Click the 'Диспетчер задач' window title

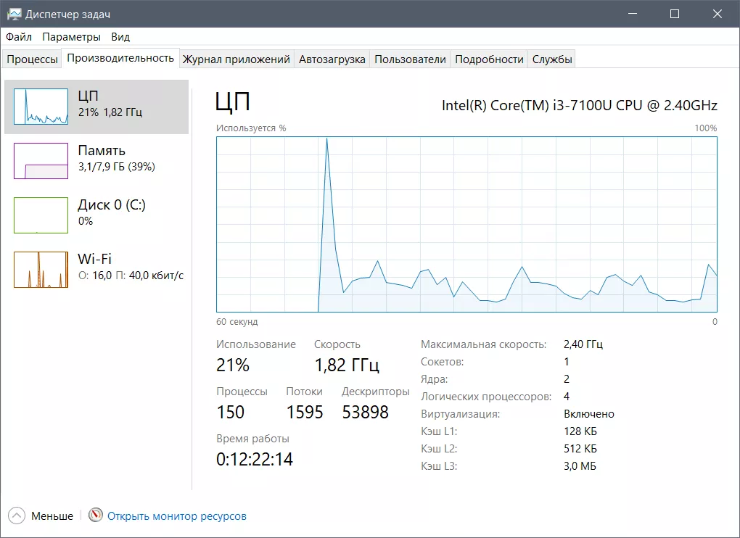click(67, 15)
